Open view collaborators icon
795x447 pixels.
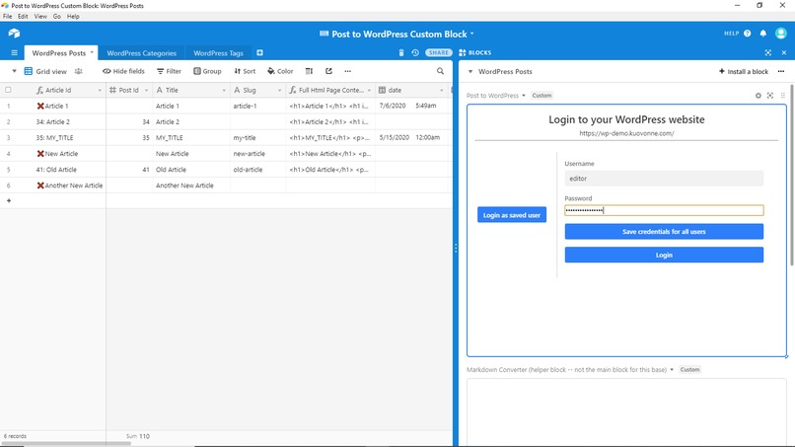pos(78,72)
